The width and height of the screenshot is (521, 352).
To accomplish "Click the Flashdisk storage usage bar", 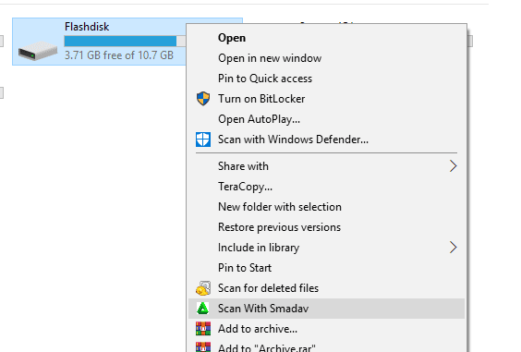I will pyautogui.click(x=125, y=41).
